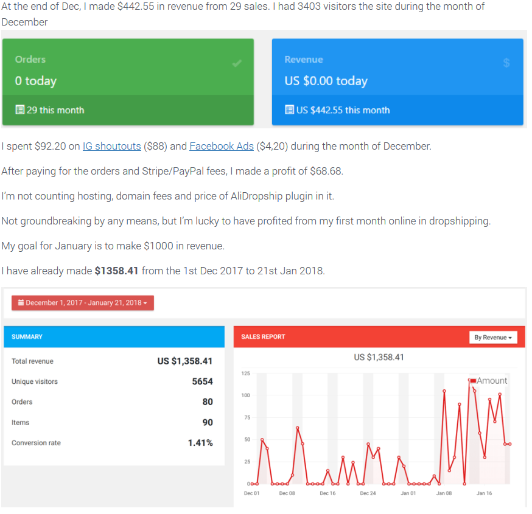Open the IG shoutouts link
The width and height of the screenshot is (532, 514).
[x=111, y=146]
